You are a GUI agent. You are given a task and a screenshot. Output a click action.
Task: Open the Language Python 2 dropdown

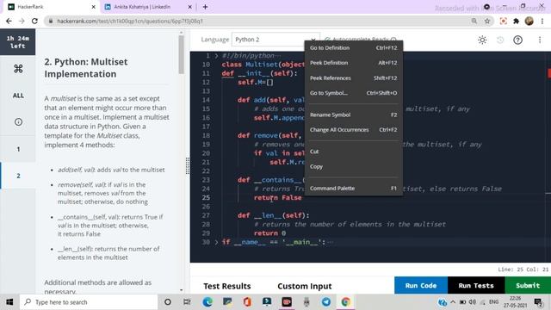tap(275, 40)
